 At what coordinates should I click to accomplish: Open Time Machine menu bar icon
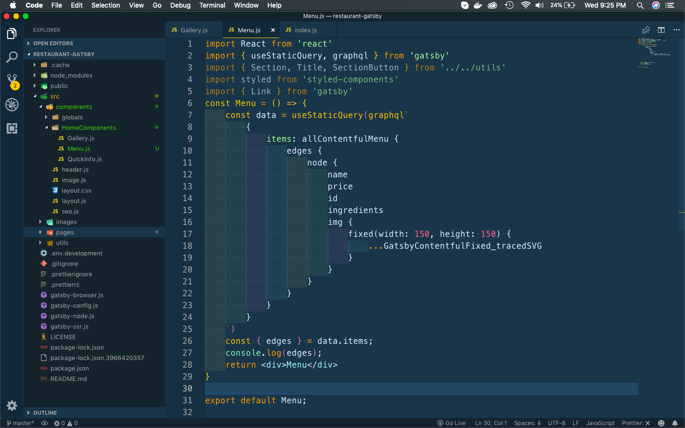pos(509,5)
